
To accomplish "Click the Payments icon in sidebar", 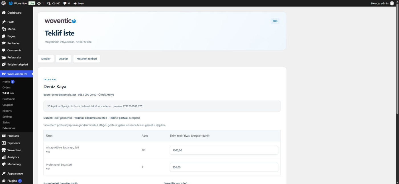I will point(4,143).
